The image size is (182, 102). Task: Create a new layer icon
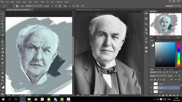point(174,95)
